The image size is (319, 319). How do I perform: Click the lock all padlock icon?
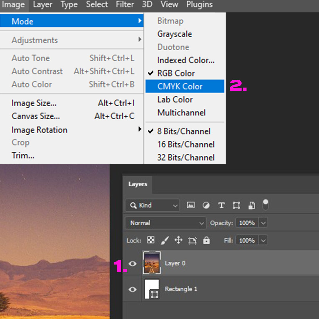click(x=206, y=240)
